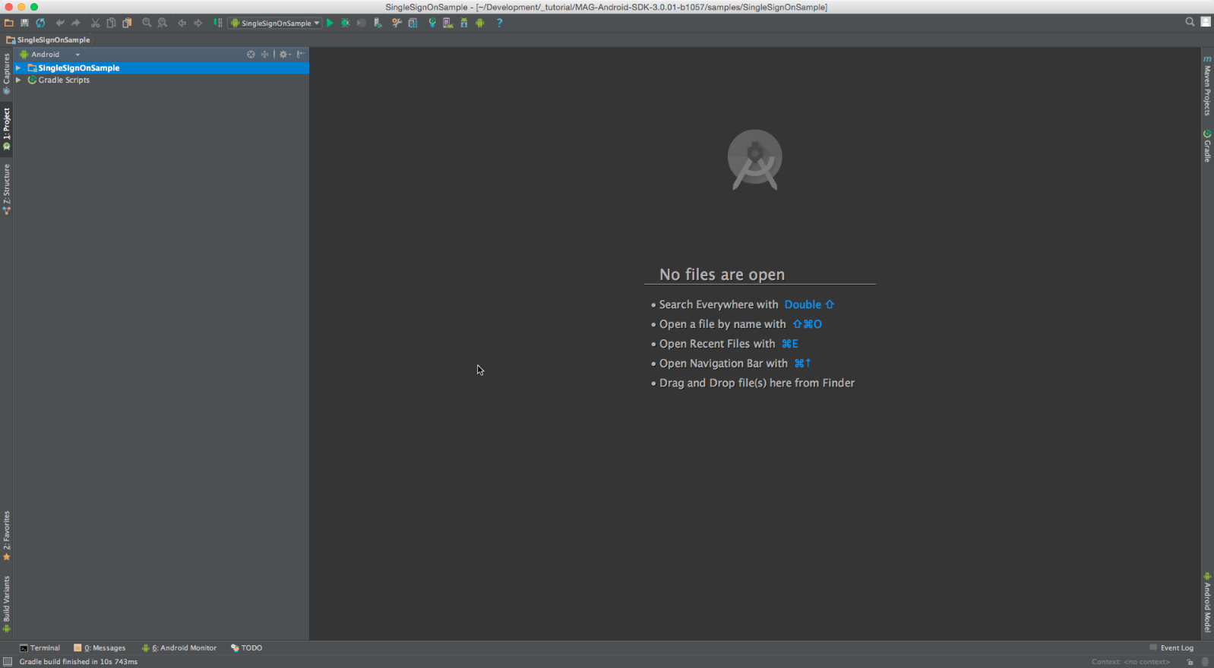Click the user account icon at top right
This screenshot has width=1214, height=668.
tap(1206, 22)
